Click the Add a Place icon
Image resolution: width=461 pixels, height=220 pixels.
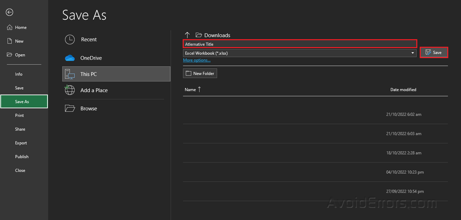(x=70, y=90)
